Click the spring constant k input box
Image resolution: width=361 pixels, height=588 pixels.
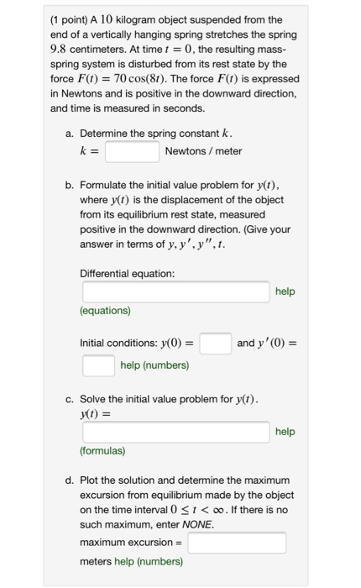(132, 151)
